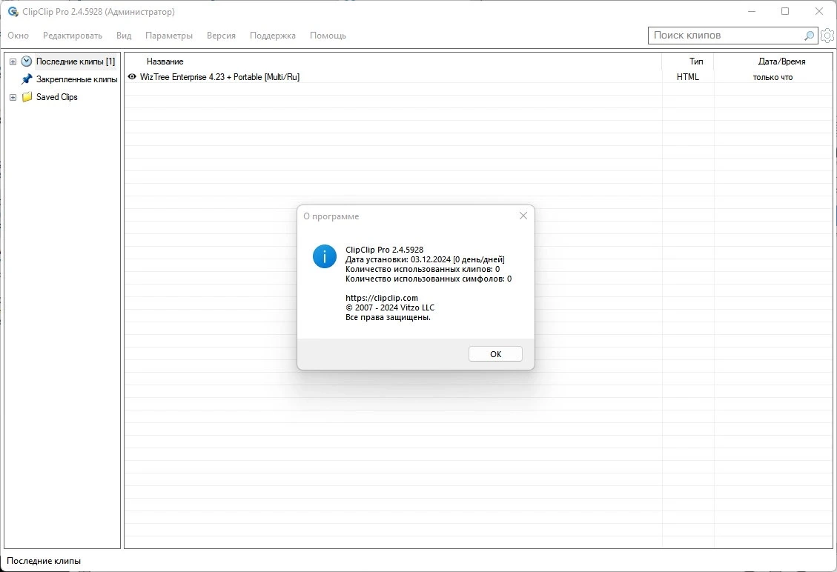This screenshot has width=837, height=572.
Task: Open the Помощь menu
Action: 328,36
